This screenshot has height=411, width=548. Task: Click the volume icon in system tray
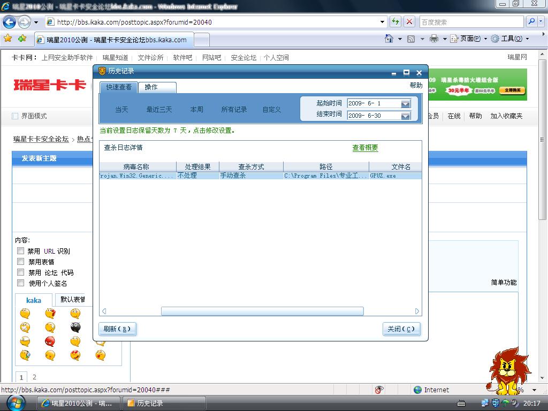515,403
